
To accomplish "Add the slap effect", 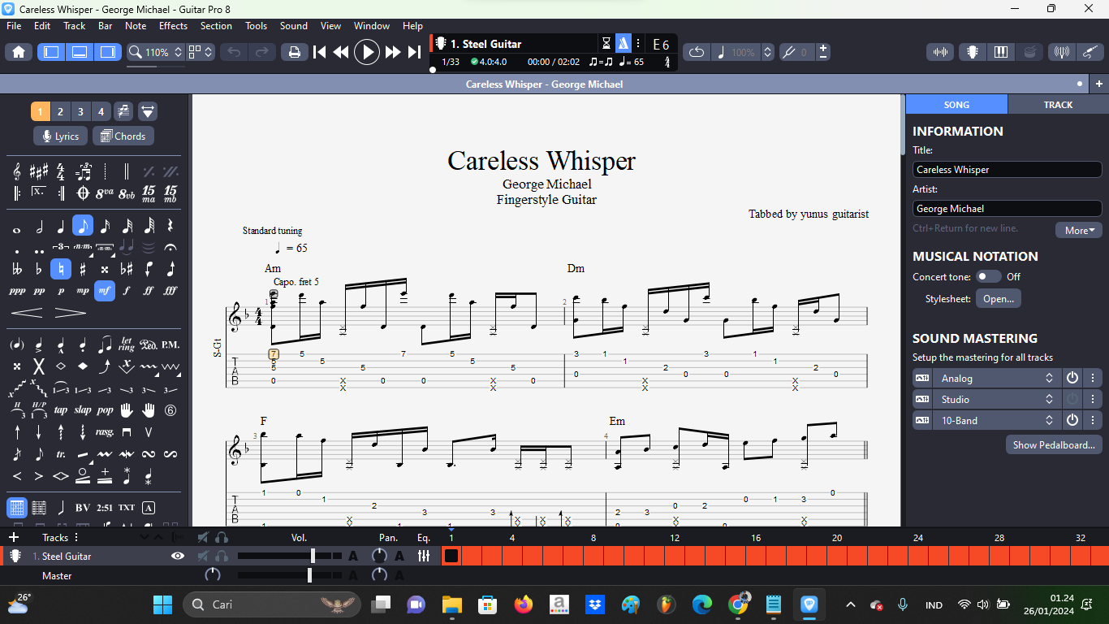I will coord(83,410).
